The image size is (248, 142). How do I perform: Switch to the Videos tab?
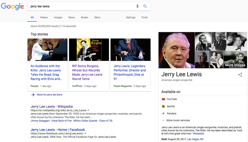tap(44, 18)
